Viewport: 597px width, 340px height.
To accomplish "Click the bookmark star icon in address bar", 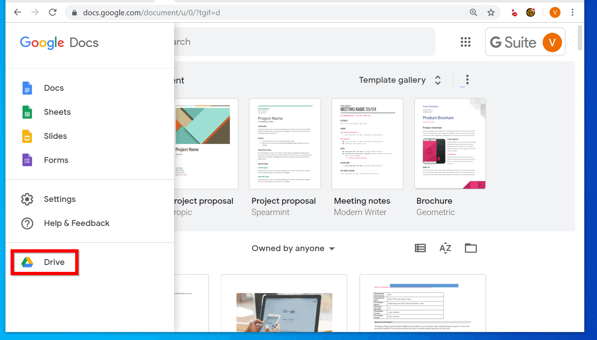I will (x=491, y=12).
